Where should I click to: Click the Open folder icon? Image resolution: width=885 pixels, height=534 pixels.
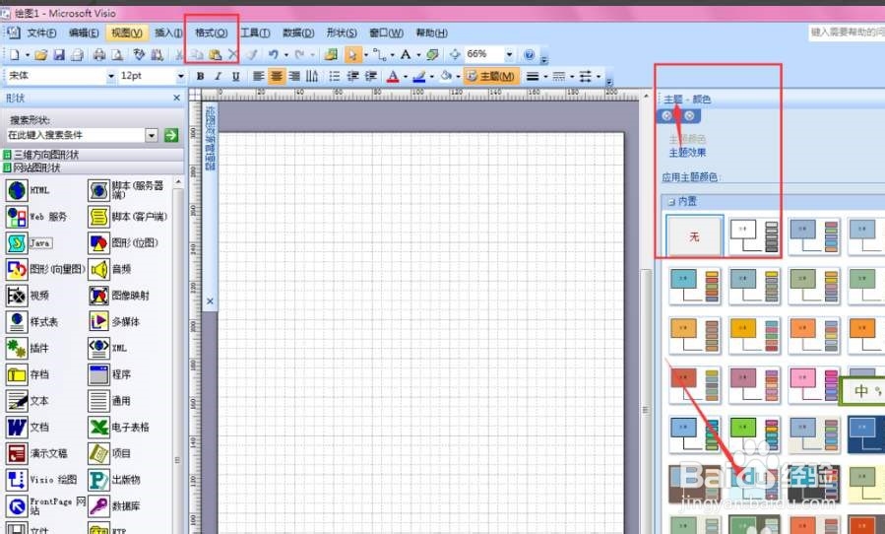point(40,55)
